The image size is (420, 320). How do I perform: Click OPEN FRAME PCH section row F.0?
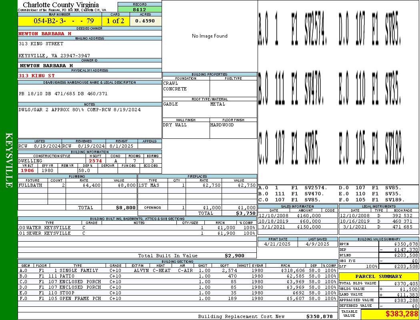(x=178, y=298)
